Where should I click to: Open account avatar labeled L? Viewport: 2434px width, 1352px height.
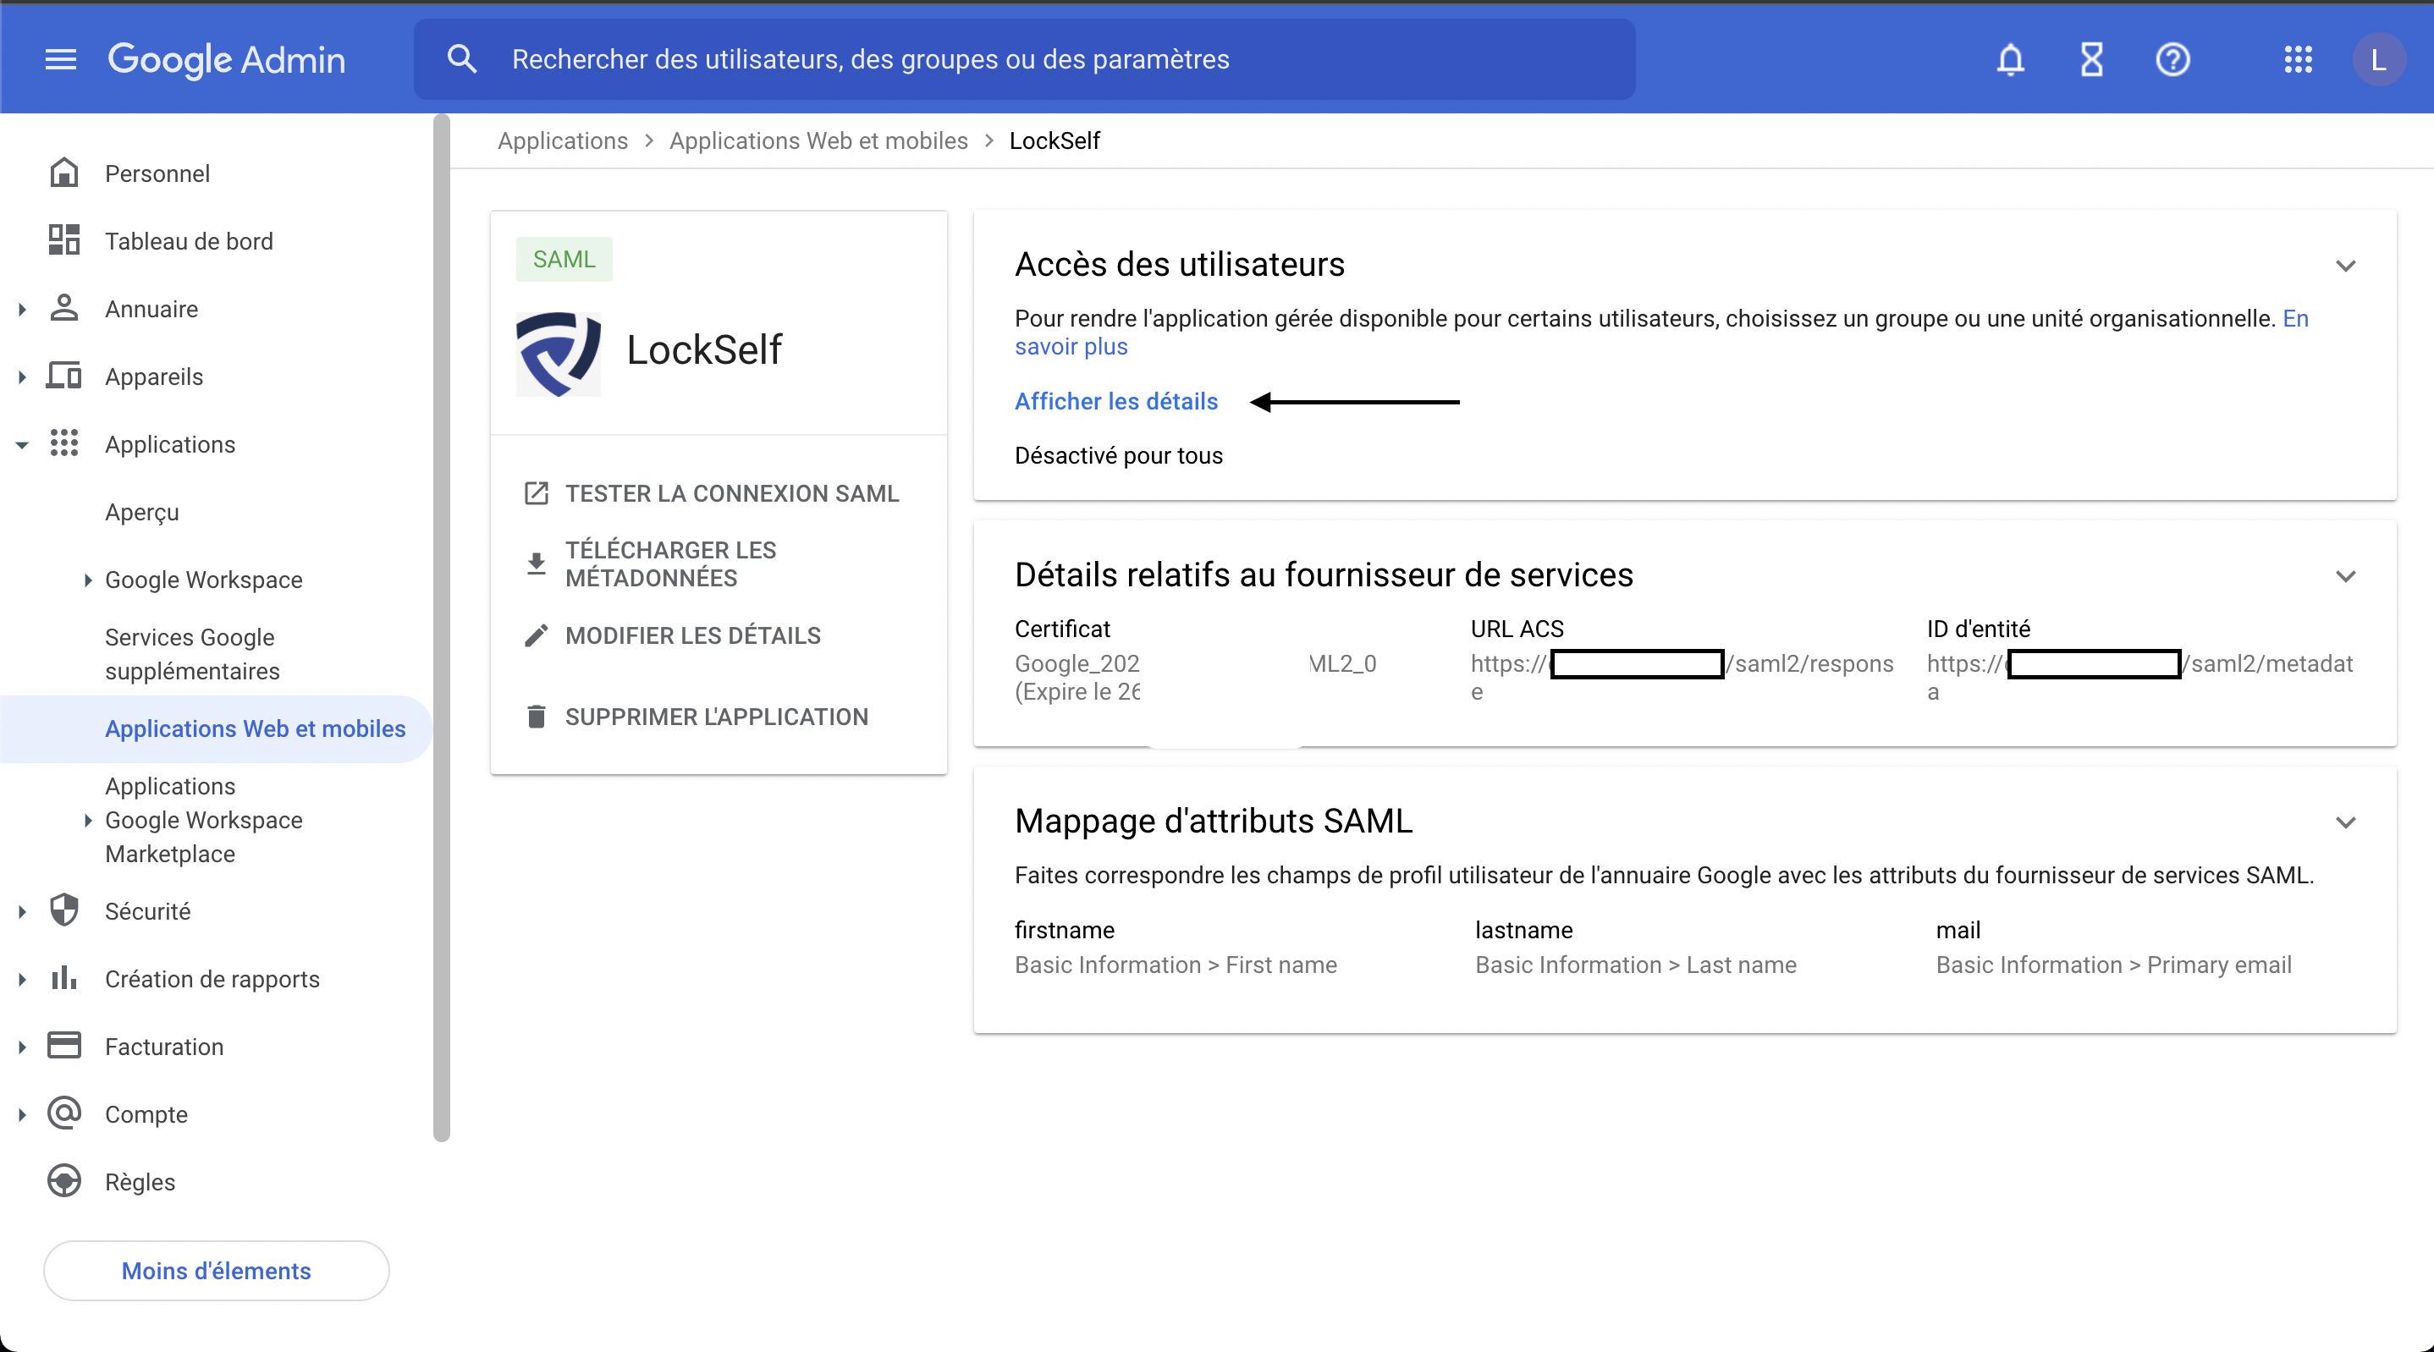pyautogui.click(x=2378, y=59)
